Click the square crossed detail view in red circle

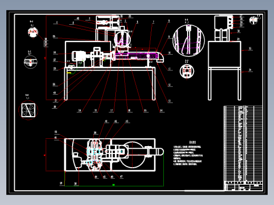click(28, 110)
